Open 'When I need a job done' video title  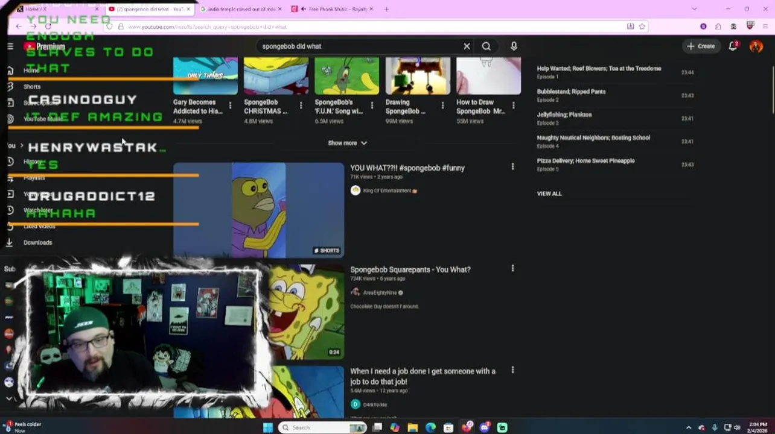423,376
